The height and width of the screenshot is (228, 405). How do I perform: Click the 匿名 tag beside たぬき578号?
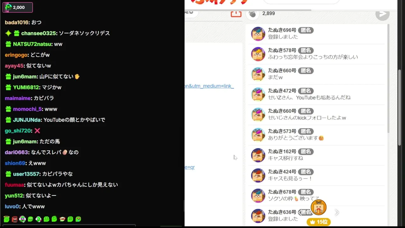coord(306,50)
